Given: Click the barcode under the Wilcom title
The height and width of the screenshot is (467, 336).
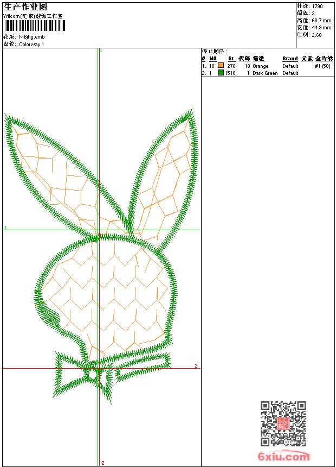Looking at the screenshot, I should coord(34,26).
